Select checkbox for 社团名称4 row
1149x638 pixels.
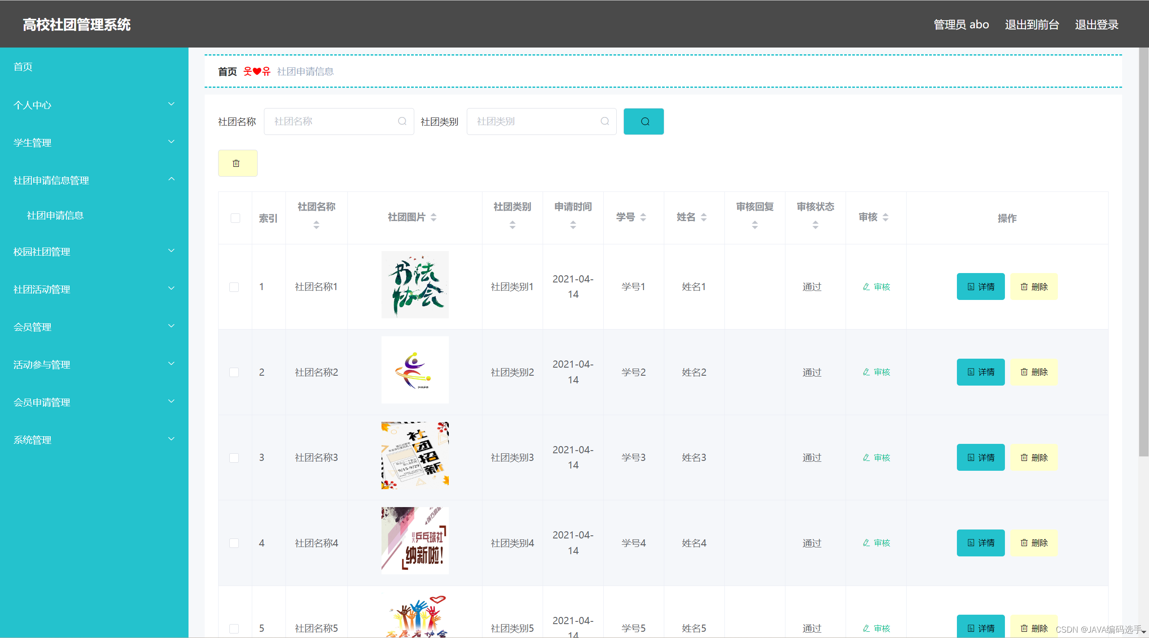tap(234, 543)
